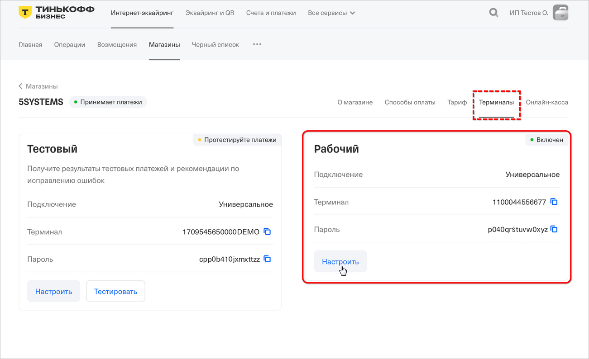Copy the test password cpp0b410jxmxttzz
Image resolution: width=589 pixels, height=359 pixels.
(267, 259)
